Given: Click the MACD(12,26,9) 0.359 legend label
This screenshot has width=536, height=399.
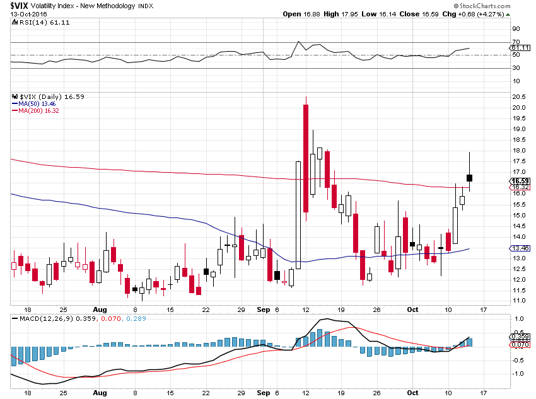Looking at the screenshot, I should coord(57,318).
